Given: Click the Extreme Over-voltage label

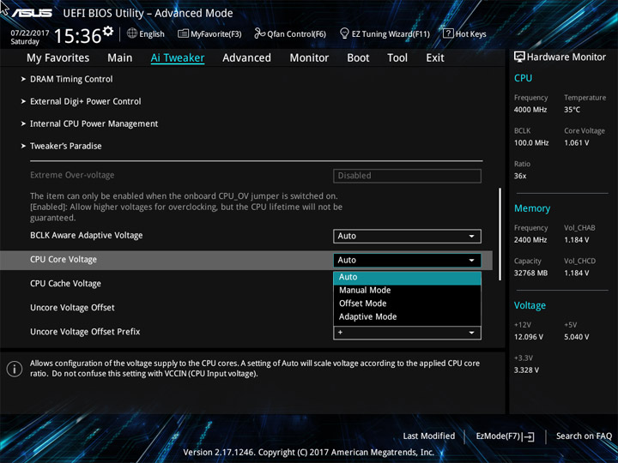Looking at the screenshot, I should coord(72,175).
